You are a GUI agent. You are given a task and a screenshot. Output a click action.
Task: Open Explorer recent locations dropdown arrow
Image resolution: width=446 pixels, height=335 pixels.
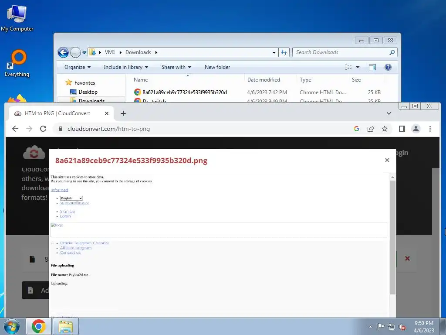pos(84,53)
